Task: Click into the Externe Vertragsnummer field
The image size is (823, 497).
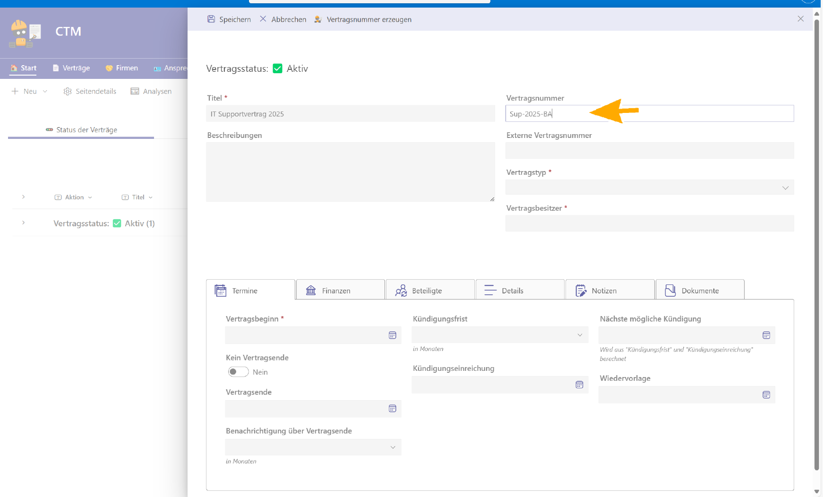Action: [x=649, y=151]
